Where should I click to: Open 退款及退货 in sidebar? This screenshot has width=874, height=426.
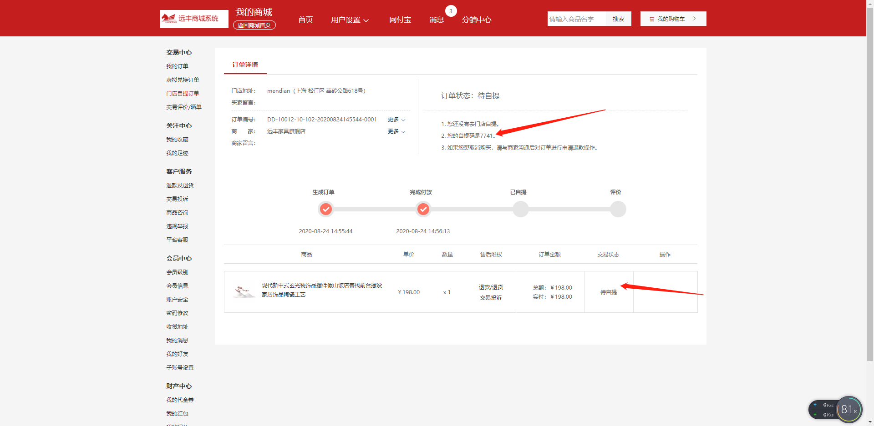[180, 185]
